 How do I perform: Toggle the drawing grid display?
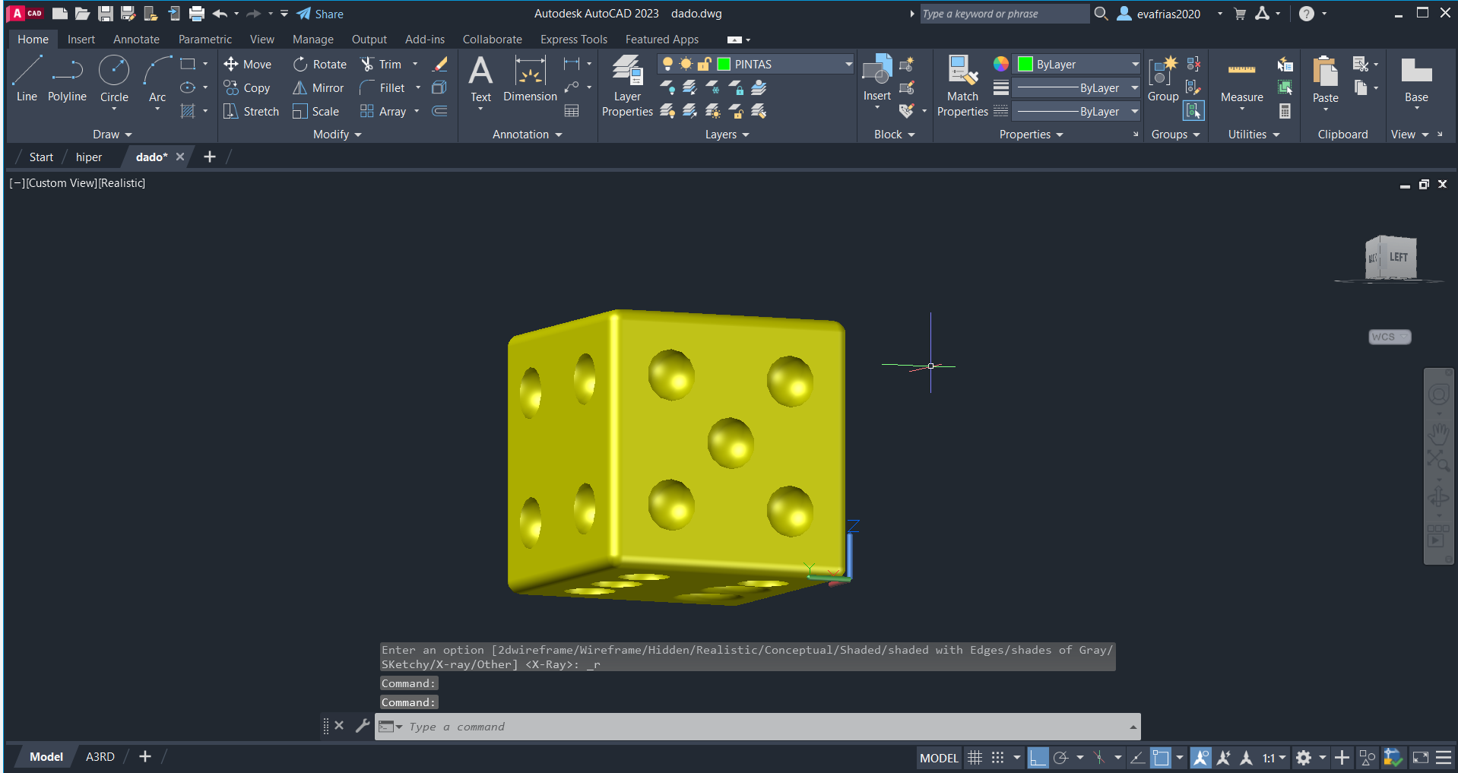(975, 758)
